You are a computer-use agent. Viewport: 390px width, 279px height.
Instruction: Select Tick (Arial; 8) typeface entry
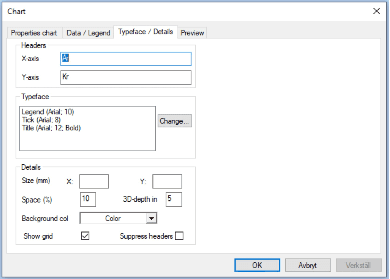[x=41, y=120]
